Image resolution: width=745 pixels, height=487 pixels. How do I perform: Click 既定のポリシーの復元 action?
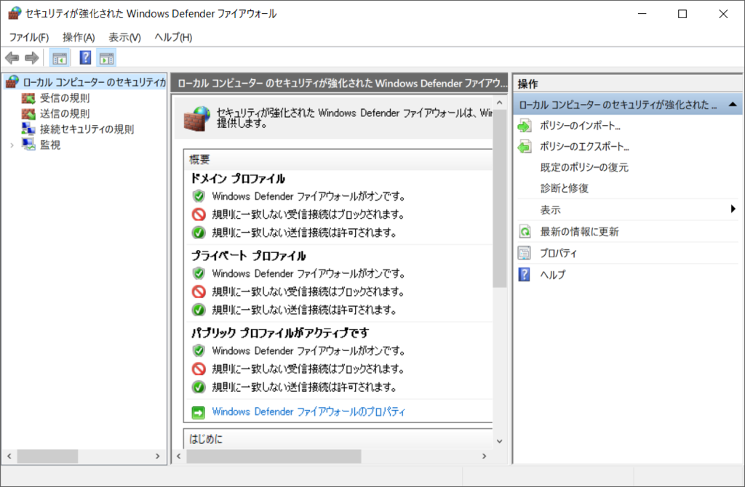pos(584,167)
